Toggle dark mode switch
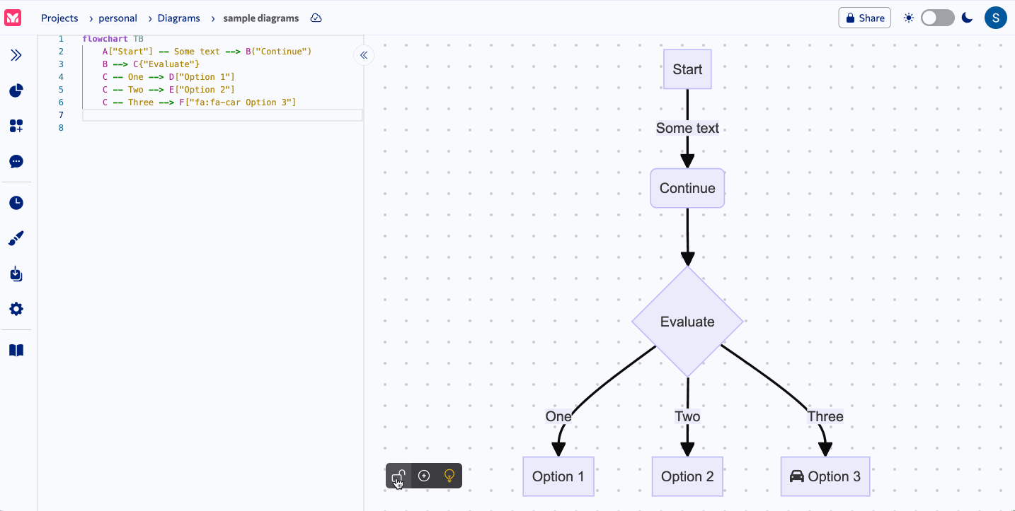1015x511 pixels. [937, 17]
